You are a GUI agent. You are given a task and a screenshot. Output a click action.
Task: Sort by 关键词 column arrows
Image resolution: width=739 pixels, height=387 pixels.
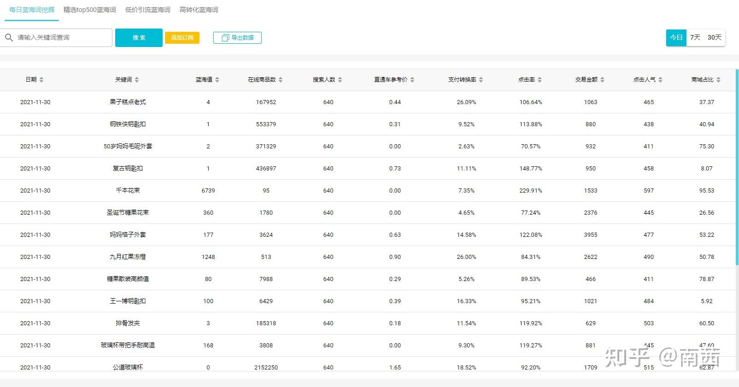click(x=137, y=80)
